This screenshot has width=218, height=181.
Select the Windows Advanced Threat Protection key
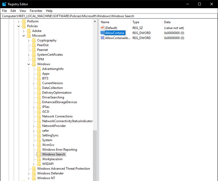(x=64, y=169)
